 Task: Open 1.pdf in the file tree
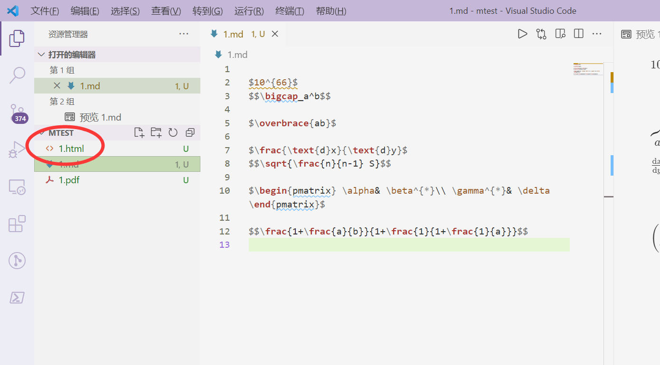point(69,180)
